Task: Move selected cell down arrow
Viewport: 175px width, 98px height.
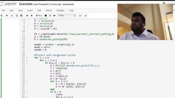Action: [32, 16]
